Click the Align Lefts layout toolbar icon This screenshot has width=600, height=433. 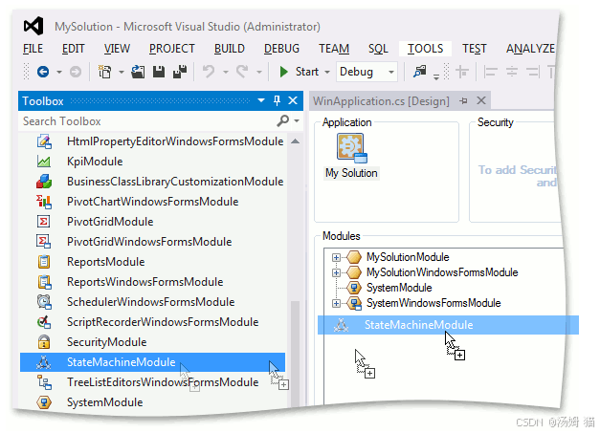tap(491, 72)
